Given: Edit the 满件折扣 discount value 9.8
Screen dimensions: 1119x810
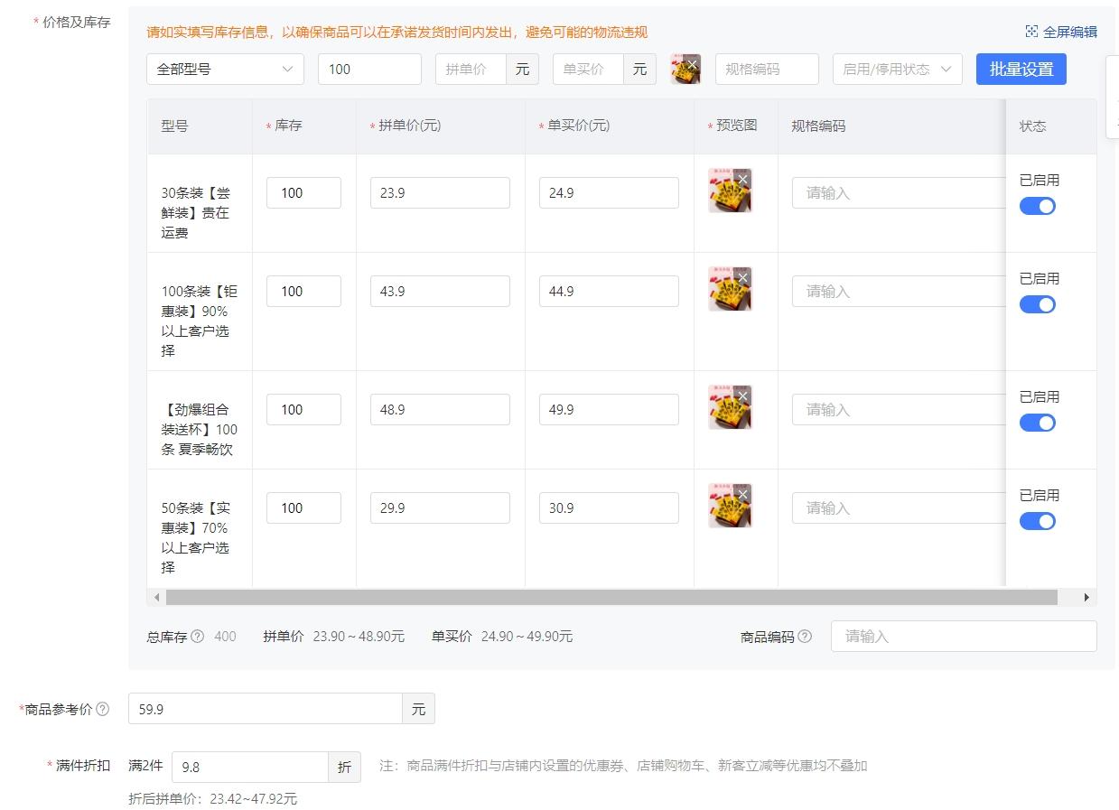Looking at the screenshot, I should tap(250, 767).
